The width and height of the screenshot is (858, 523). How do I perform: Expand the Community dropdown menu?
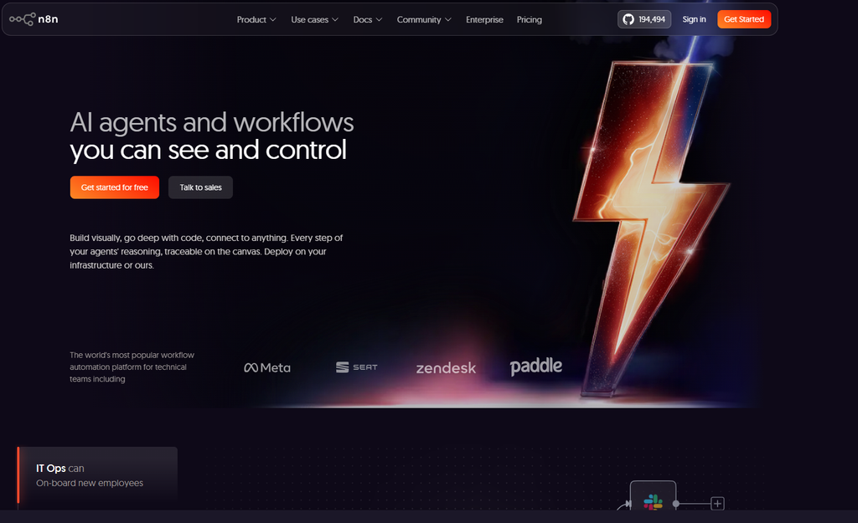click(x=424, y=20)
